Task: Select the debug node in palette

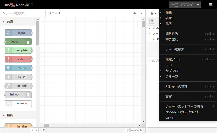Action: pyautogui.click(x=18, y=41)
